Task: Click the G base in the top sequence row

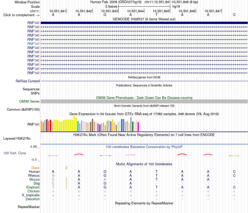Action: (x=105, y=15)
